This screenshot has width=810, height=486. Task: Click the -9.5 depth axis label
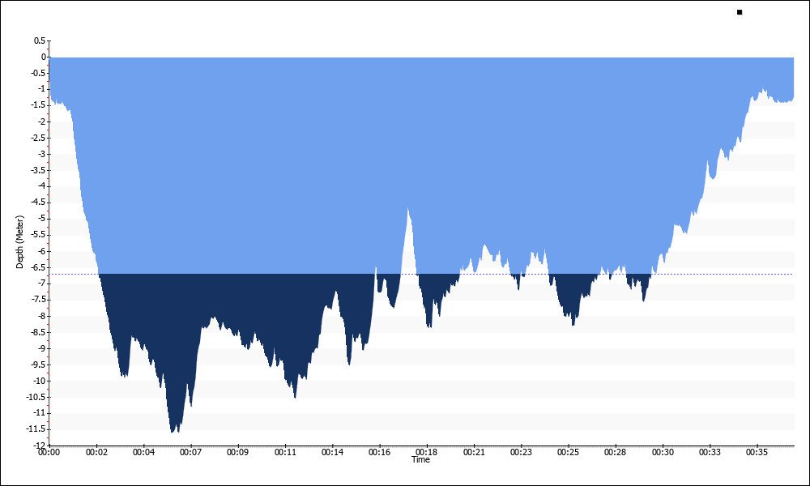coord(39,364)
